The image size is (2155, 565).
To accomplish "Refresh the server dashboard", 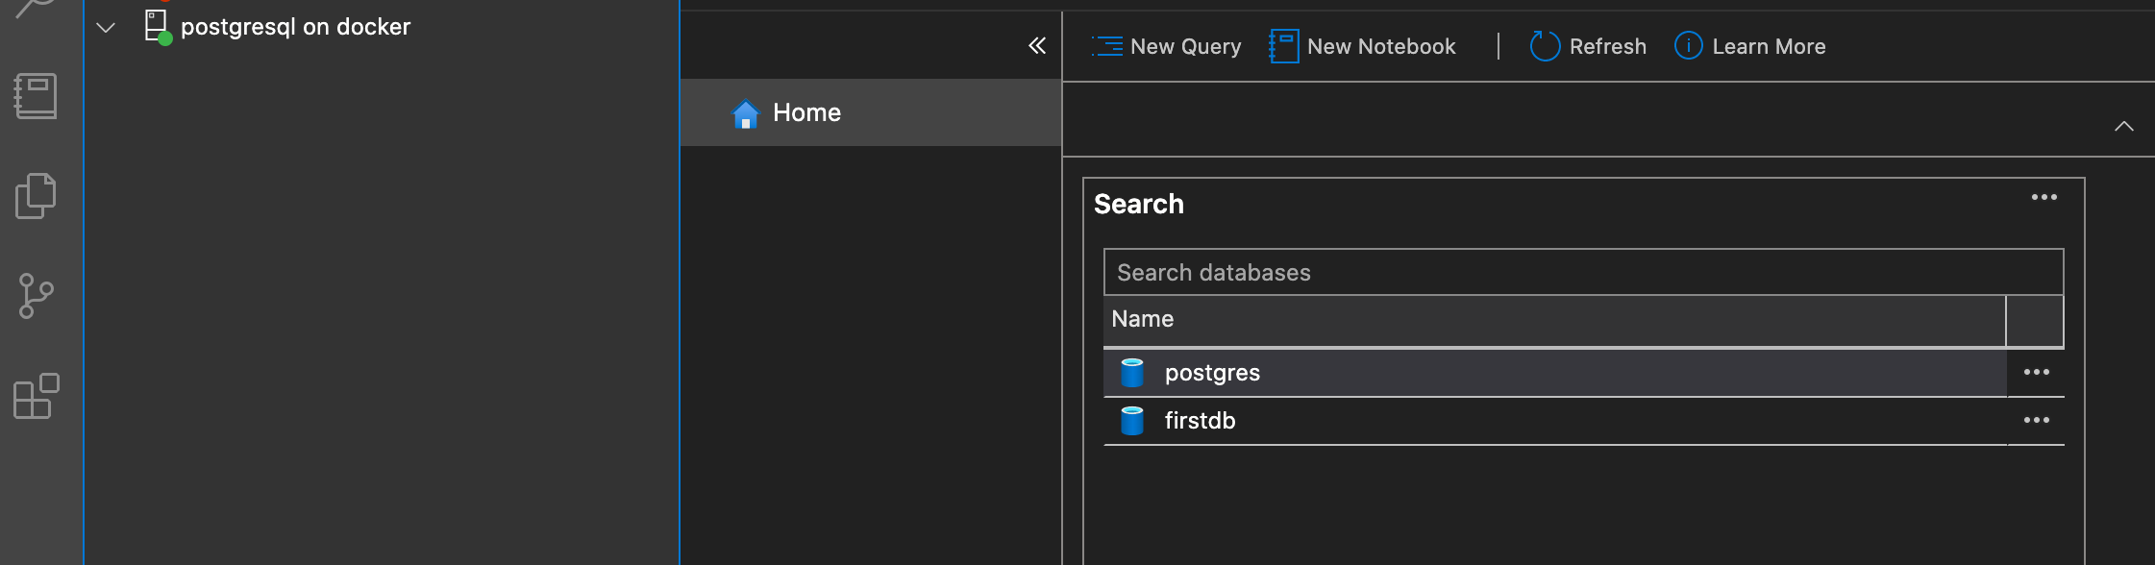I will point(1588,46).
